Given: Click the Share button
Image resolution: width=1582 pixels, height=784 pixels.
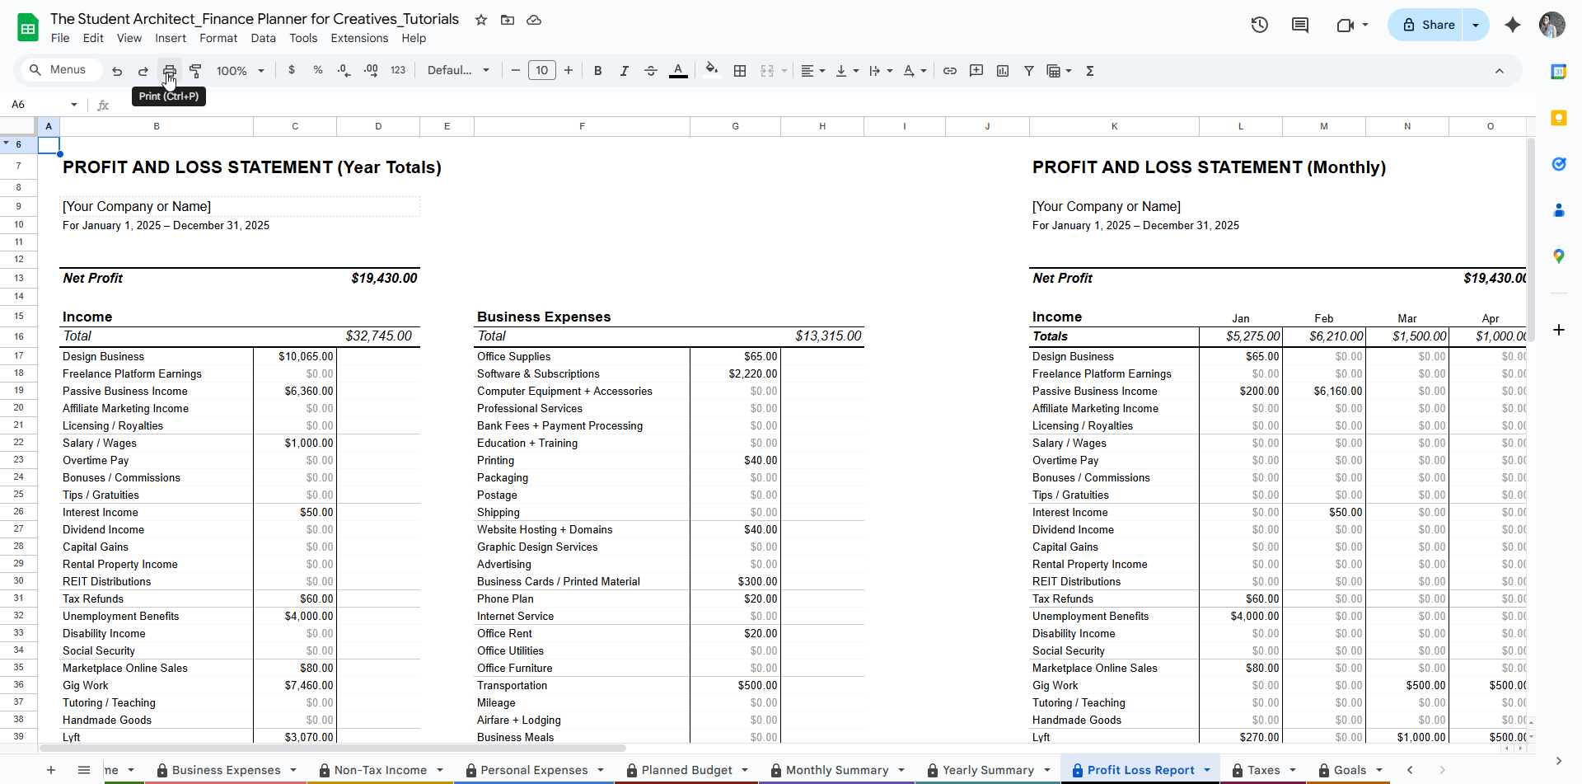Looking at the screenshot, I should pyautogui.click(x=1425, y=25).
